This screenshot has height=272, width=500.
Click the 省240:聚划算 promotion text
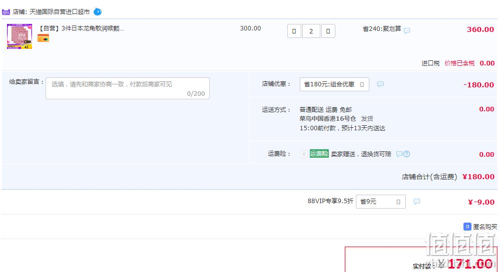[x=382, y=29]
